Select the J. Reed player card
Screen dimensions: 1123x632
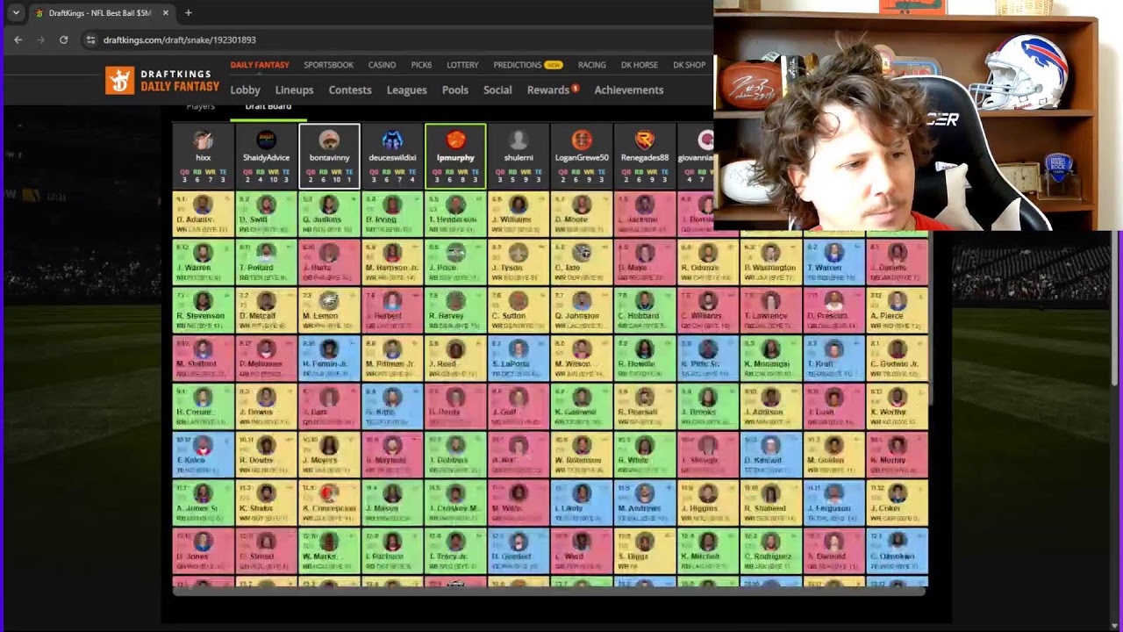click(x=455, y=359)
